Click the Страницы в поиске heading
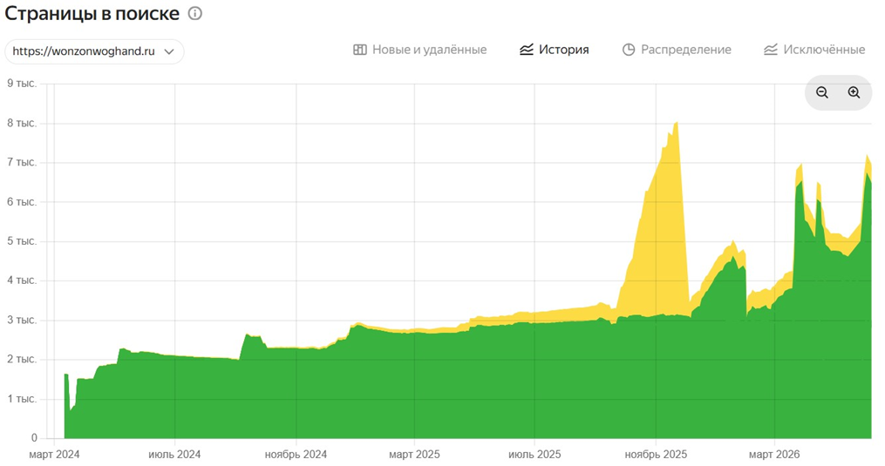 92,14
